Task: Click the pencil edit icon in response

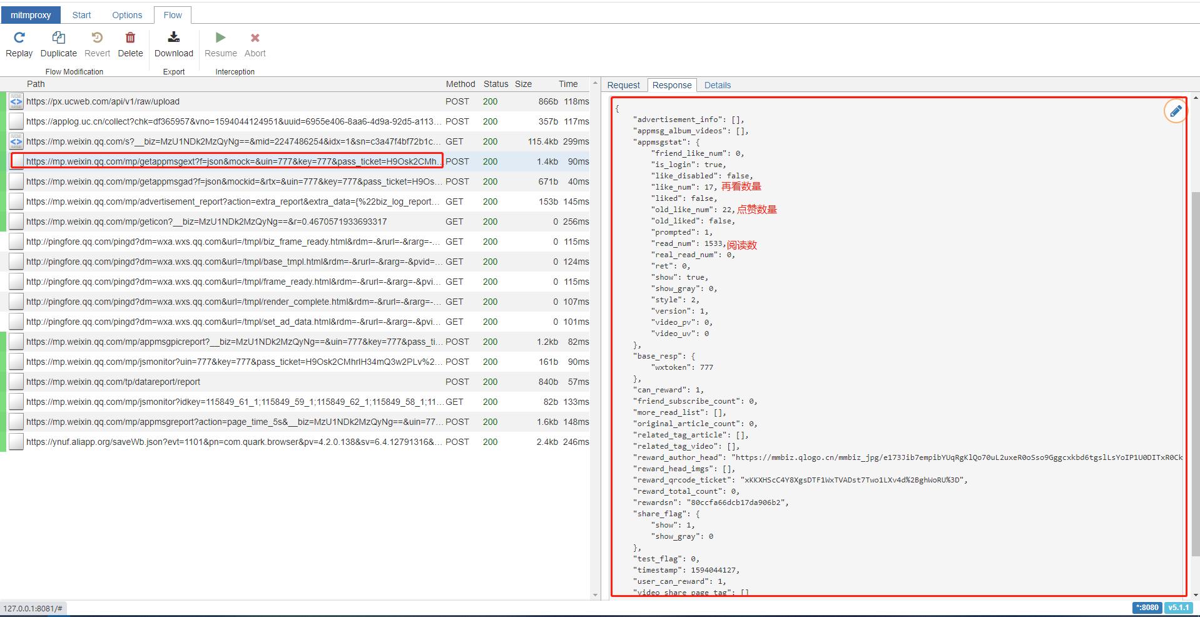Action: pos(1175,111)
